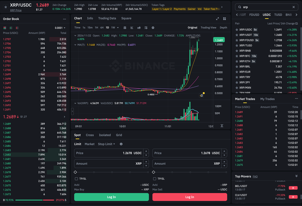
Task: Open the Top Movers FAQ link
Action: coord(255,176)
